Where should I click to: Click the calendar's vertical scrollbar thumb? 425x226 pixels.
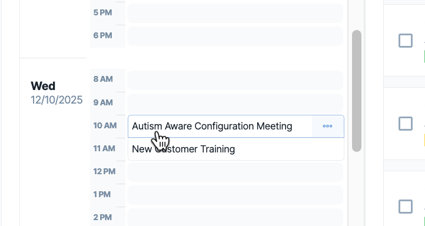pos(357,91)
